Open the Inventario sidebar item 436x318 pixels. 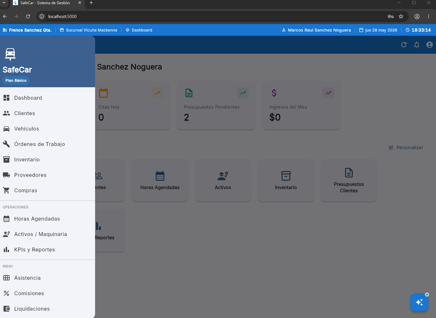pos(48,159)
